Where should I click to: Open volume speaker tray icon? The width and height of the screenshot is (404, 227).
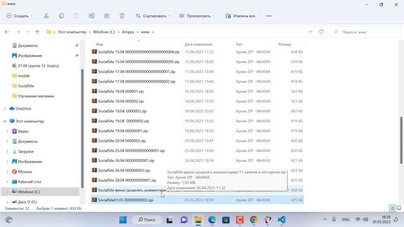pos(365,219)
